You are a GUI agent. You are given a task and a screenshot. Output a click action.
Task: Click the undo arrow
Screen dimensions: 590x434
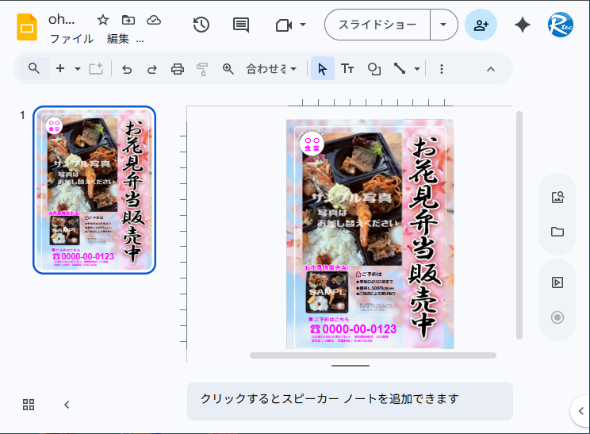pyautogui.click(x=127, y=69)
